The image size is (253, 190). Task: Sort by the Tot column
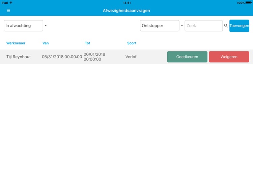(87, 43)
